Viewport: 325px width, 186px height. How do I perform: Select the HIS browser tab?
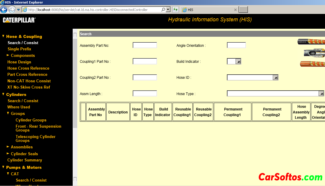point(207,10)
